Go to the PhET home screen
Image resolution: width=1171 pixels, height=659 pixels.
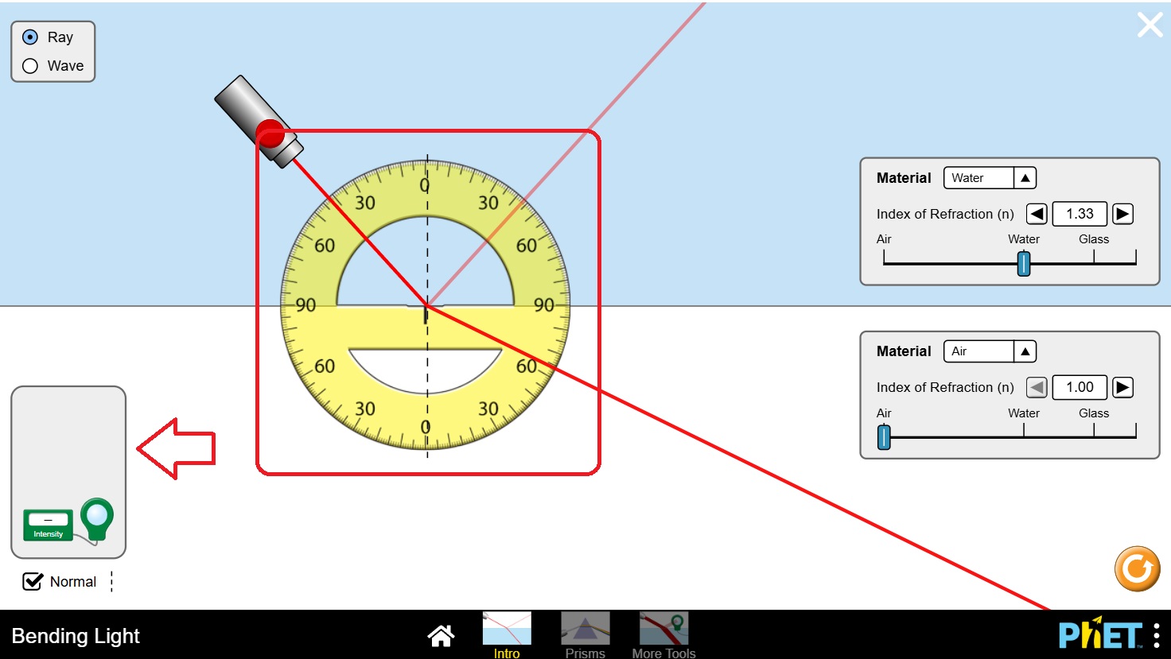pyautogui.click(x=441, y=635)
